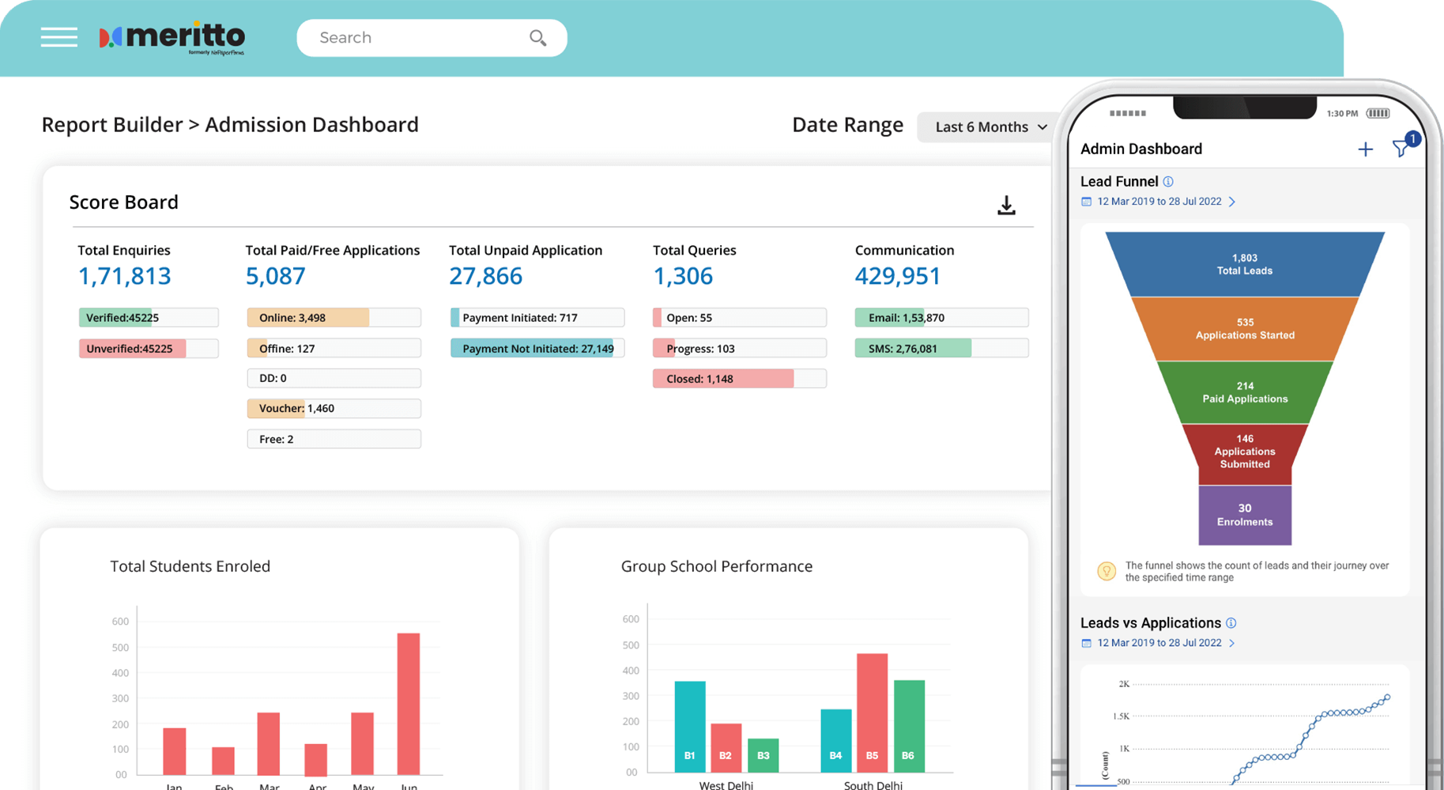Select the 214 Paid Applications funnel segment

pyautogui.click(x=1245, y=392)
